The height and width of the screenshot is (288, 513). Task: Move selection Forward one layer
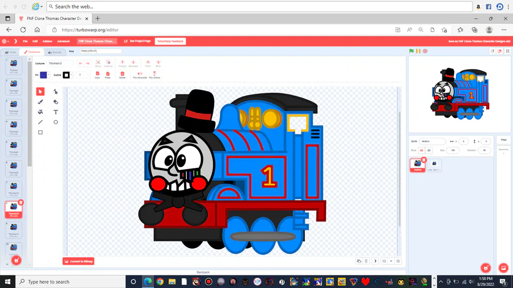pos(123,63)
